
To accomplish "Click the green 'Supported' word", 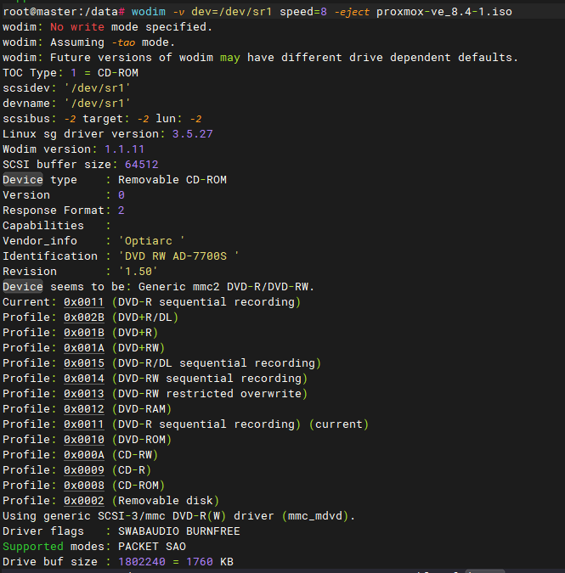I will 33,547.
